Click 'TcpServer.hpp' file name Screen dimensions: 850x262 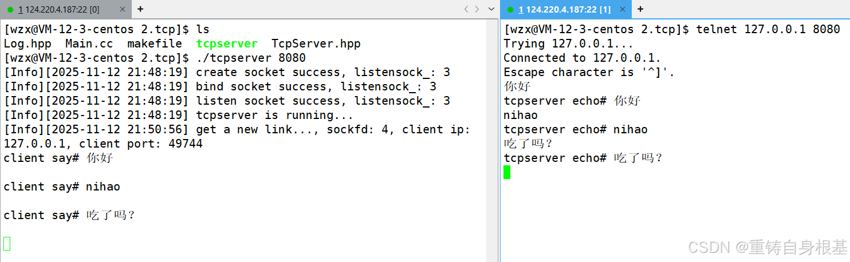click(x=316, y=43)
